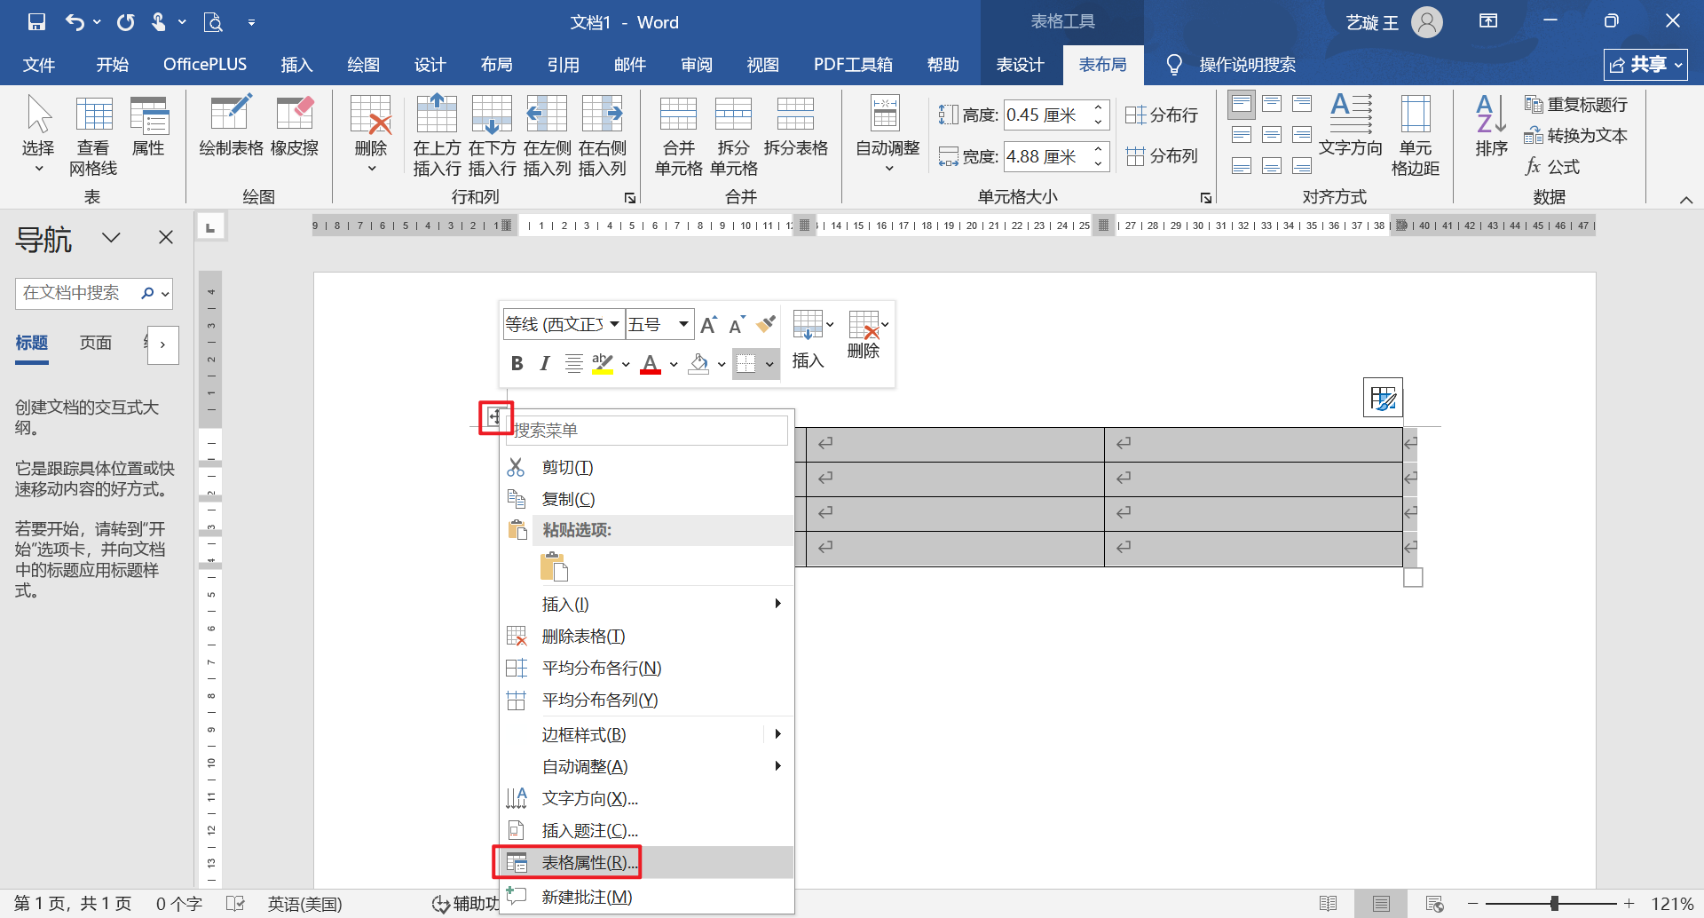
Task: Choose 表格属性 from context menu
Action: point(648,863)
